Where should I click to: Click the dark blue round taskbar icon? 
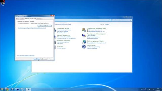pyautogui.click(x=18, y=89)
